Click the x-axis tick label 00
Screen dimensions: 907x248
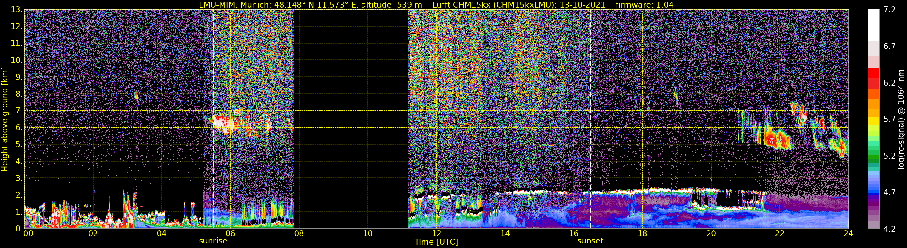point(28,234)
